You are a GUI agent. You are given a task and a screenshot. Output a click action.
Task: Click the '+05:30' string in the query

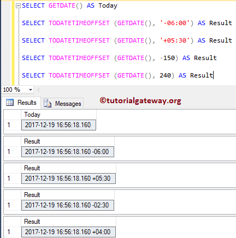point(175,40)
